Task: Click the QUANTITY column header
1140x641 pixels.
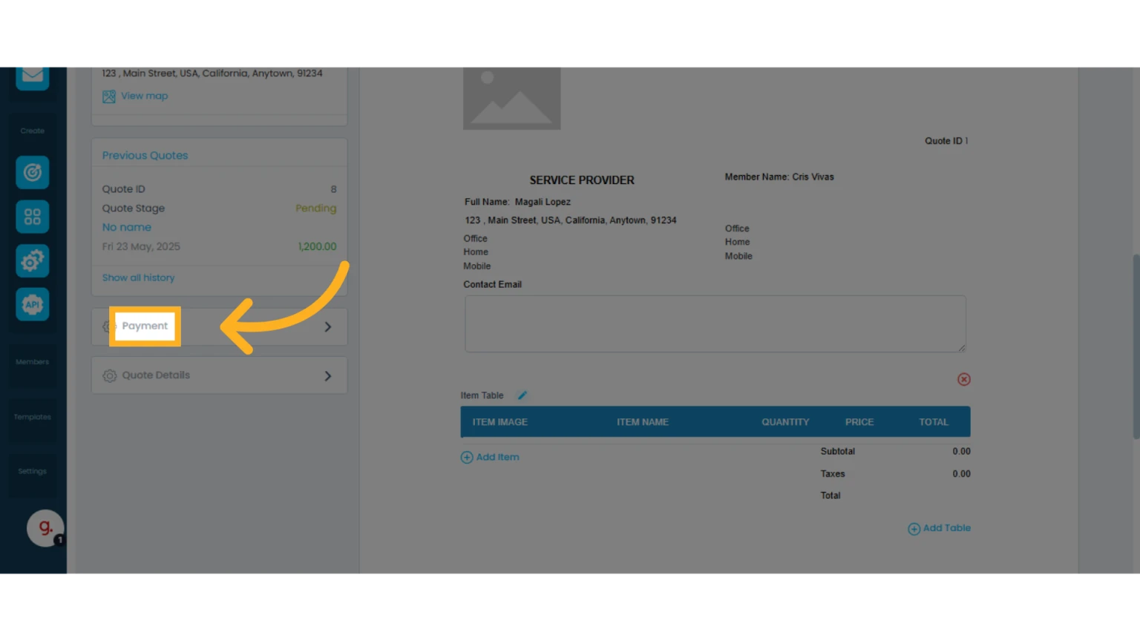Action: click(x=785, y=422)
